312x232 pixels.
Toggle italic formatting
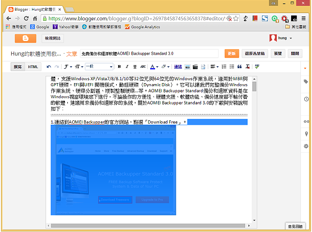coord(127,67)
